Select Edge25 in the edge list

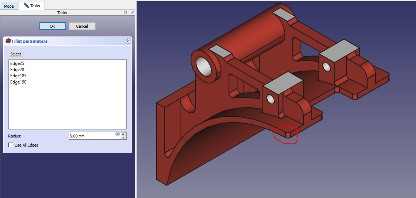(17, 63)
